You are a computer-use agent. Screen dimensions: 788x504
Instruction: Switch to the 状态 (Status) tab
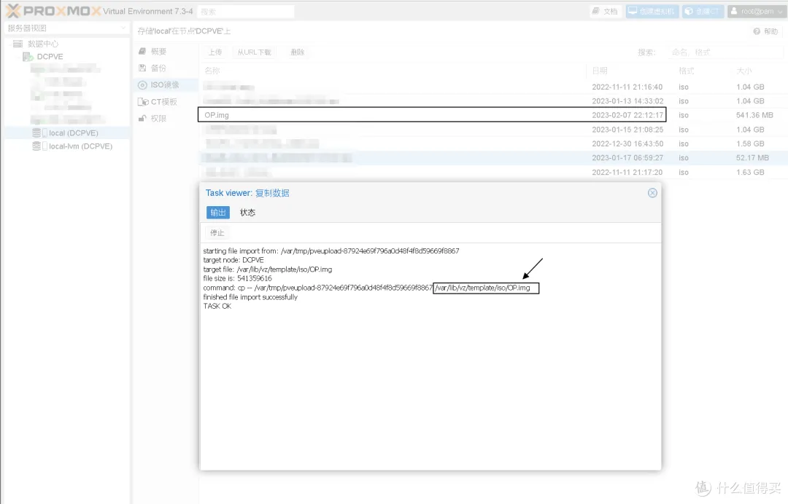point(247,213)
